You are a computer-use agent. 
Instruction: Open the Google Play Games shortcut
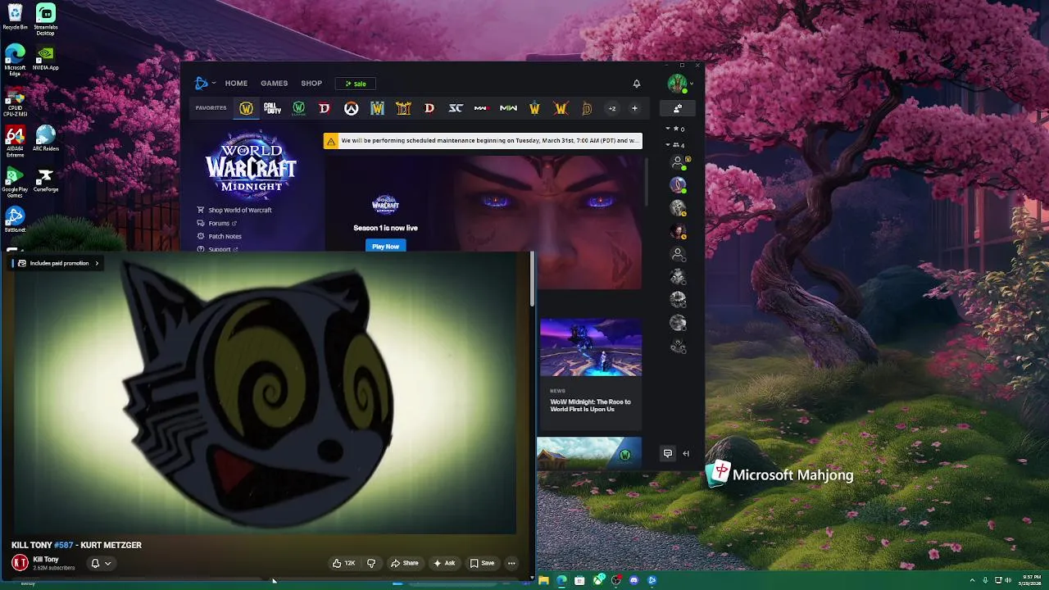click(x=15, y=183)
